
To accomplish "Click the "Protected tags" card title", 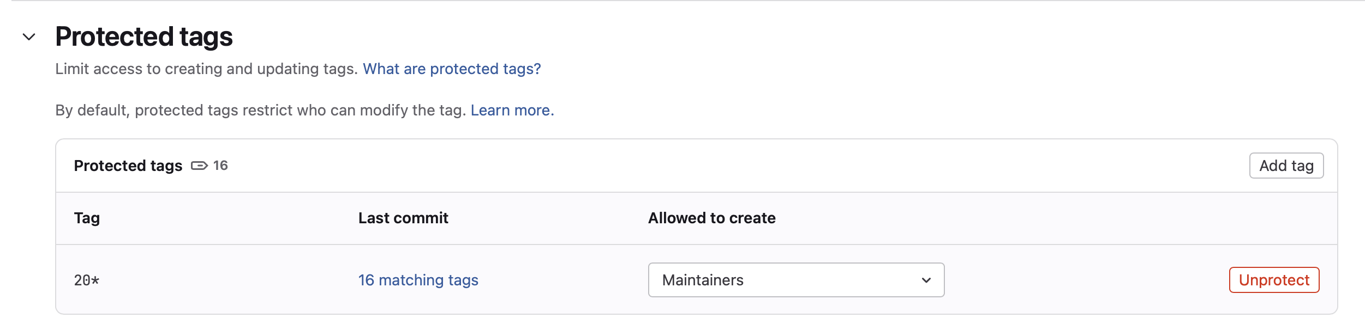I will [x=128, y=166].
